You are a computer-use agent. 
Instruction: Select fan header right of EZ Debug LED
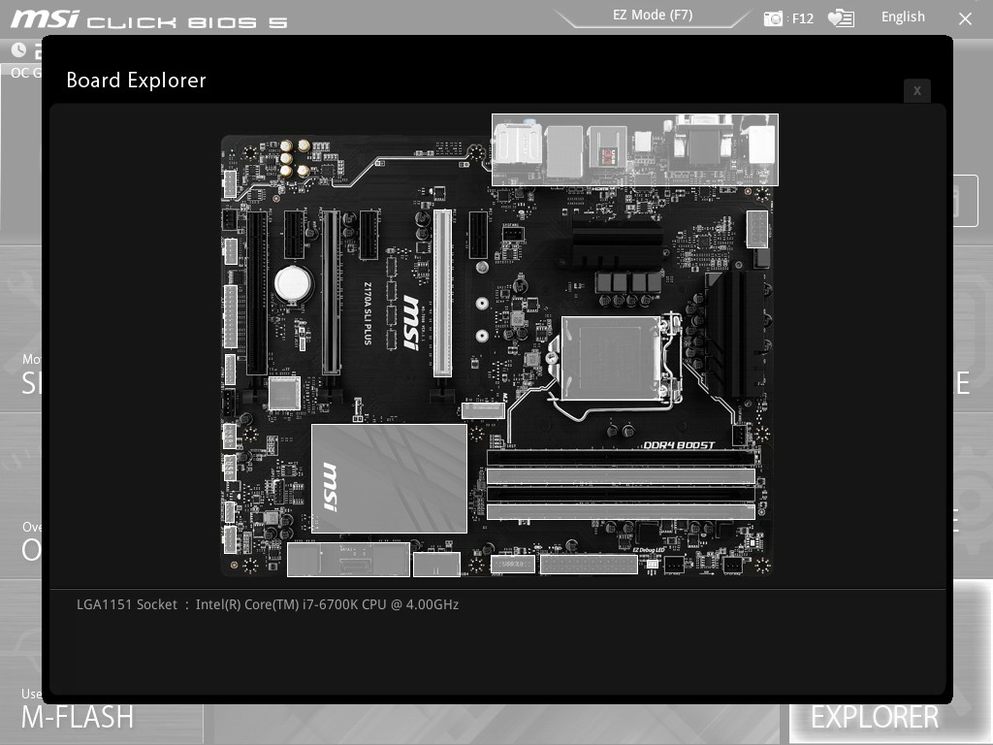click(673, 564)
